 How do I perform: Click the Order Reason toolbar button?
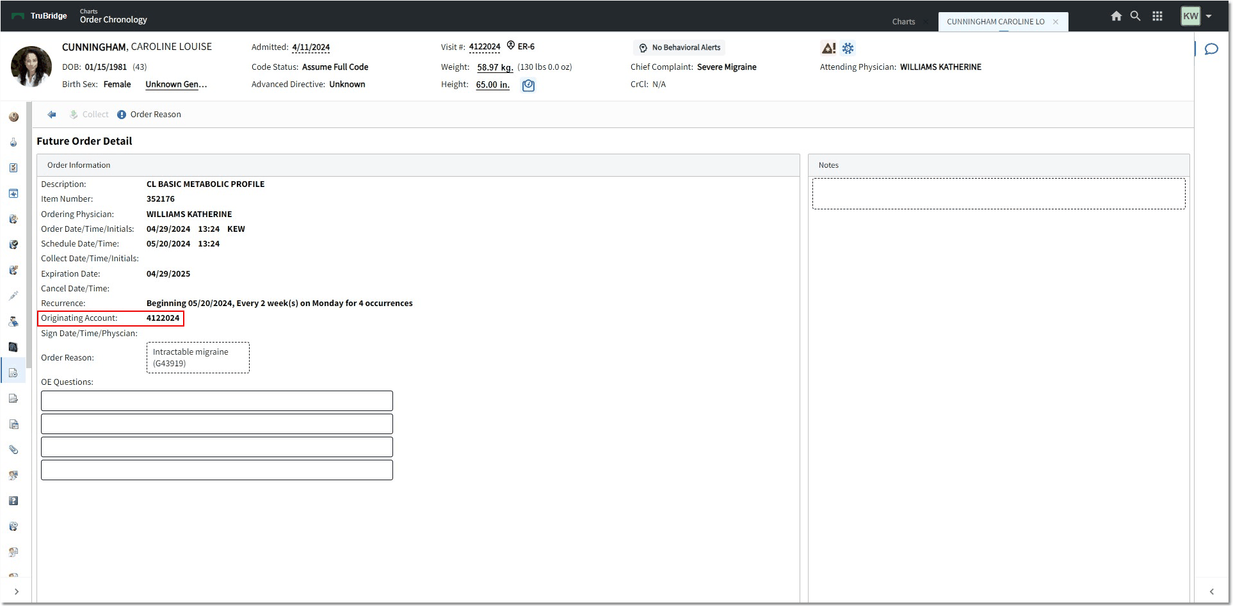point(149,115)
